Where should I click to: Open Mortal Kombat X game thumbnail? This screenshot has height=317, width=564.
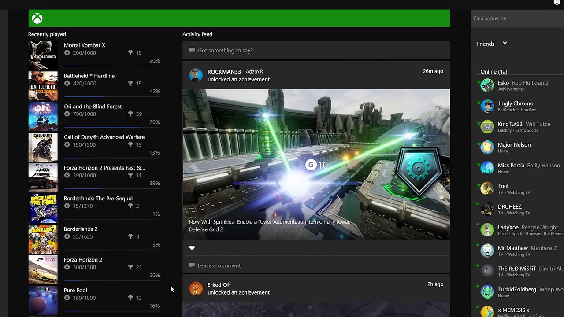[x=43, y=55]
